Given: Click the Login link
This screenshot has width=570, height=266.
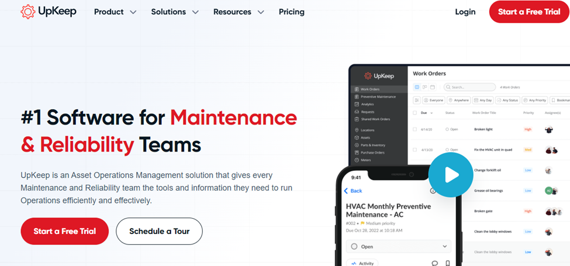Looking at the screenshot, I should [x=465, y=12].
